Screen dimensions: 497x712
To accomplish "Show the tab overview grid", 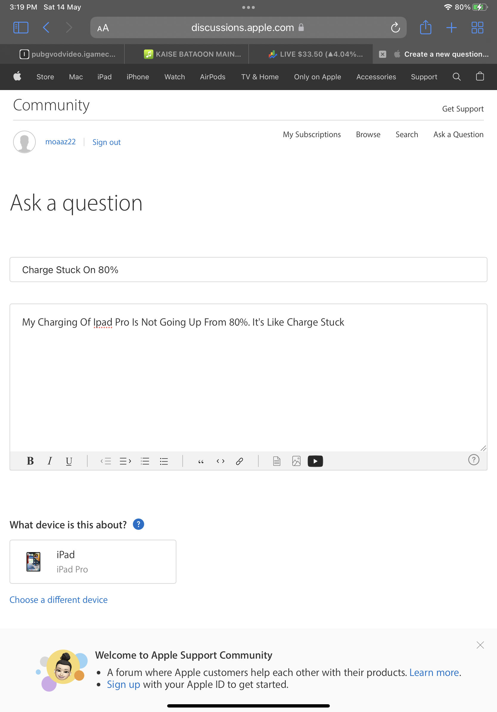I will [x=477, y=28].
